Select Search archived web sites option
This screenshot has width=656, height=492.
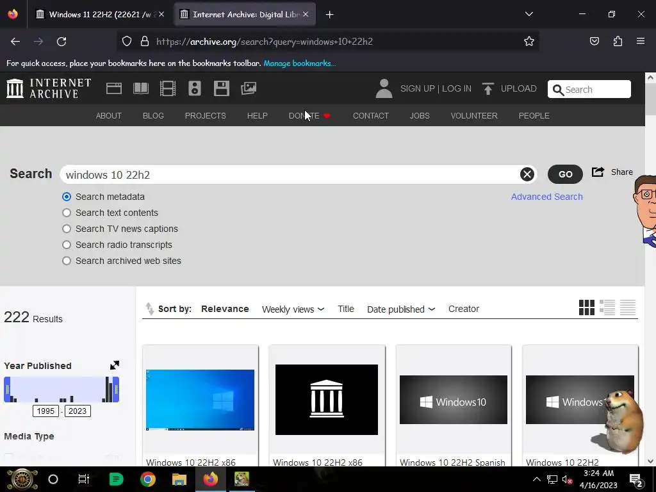pyautogui.click(x=67, y=261)
